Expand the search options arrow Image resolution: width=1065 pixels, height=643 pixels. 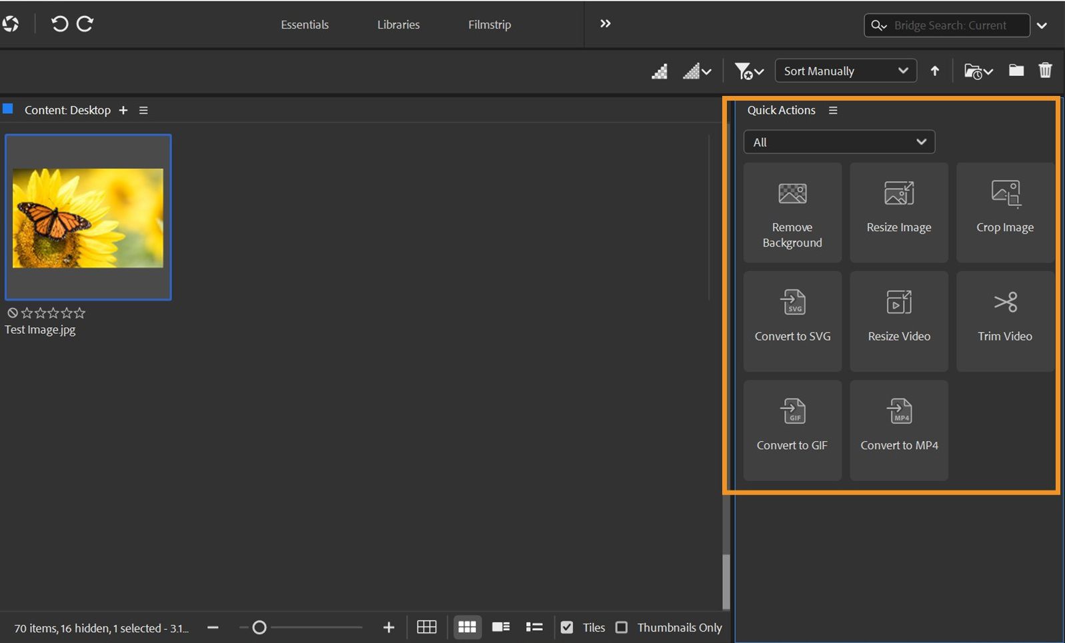[x=1042, y=25]
